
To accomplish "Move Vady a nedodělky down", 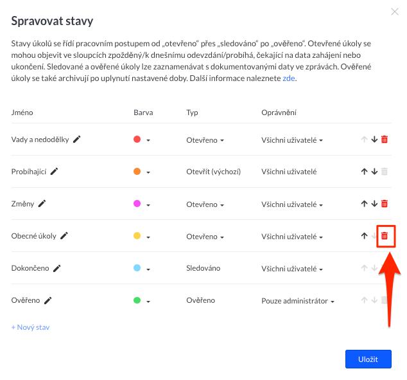I will coord(374,140).
